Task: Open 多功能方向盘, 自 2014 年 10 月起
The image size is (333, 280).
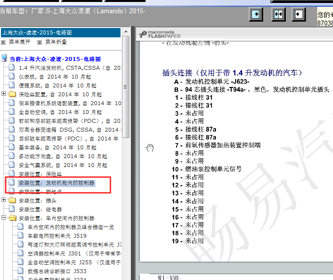Action: click(x=63, y=156)
